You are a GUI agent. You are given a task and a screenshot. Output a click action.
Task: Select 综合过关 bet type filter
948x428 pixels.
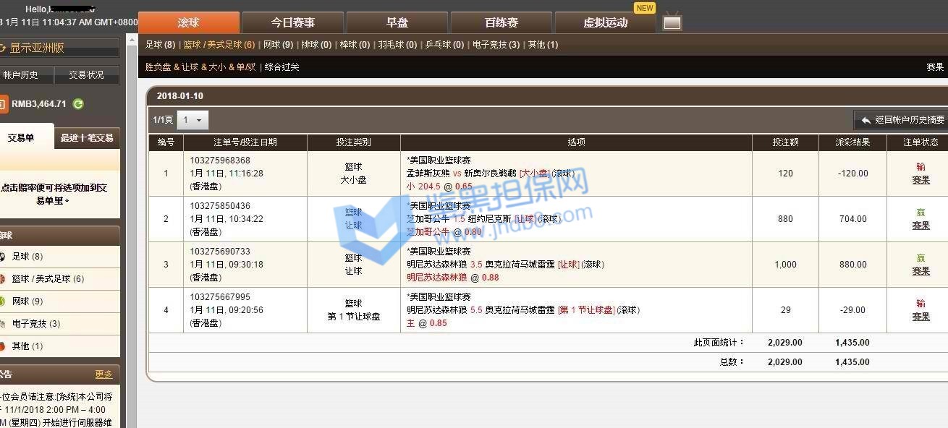pos(282,67)
